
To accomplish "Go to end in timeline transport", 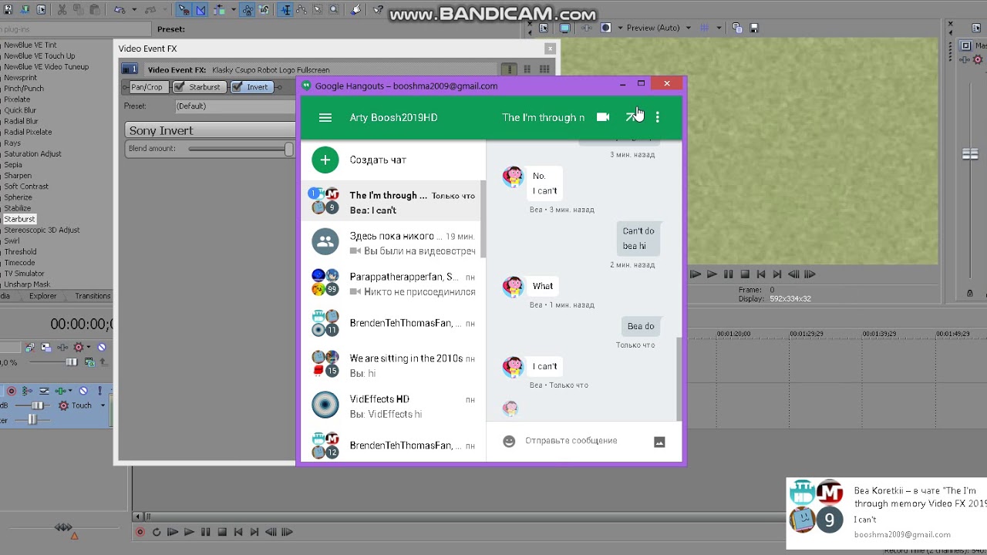I will pyautogui.click(x=254, y=532).
